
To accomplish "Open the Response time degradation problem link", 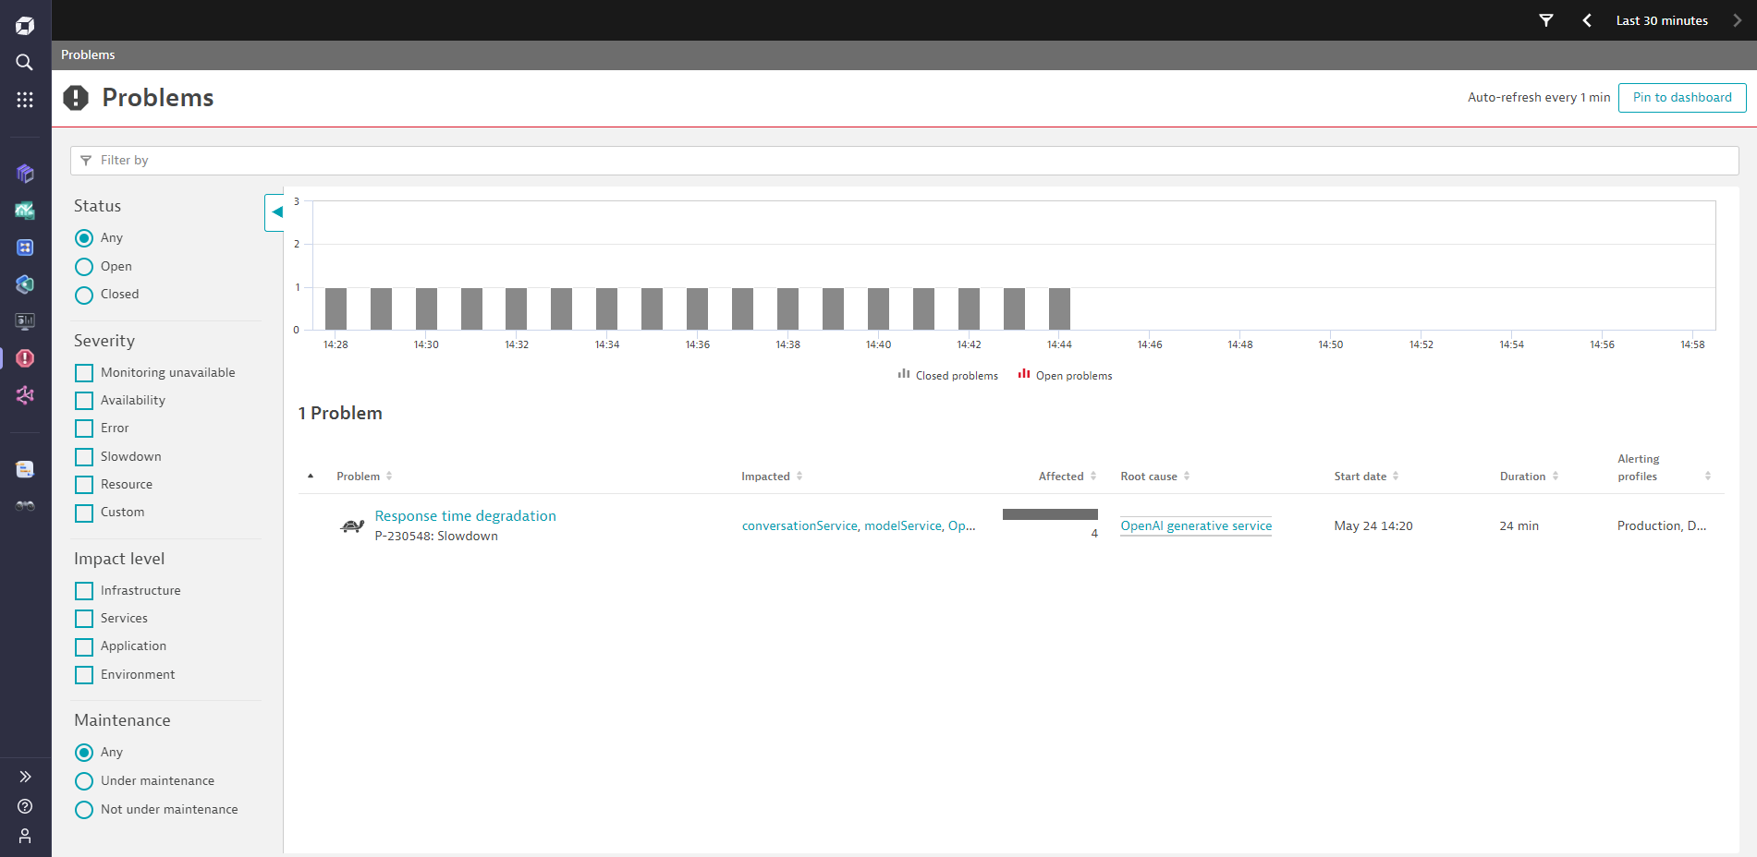I will pos(465,515).
